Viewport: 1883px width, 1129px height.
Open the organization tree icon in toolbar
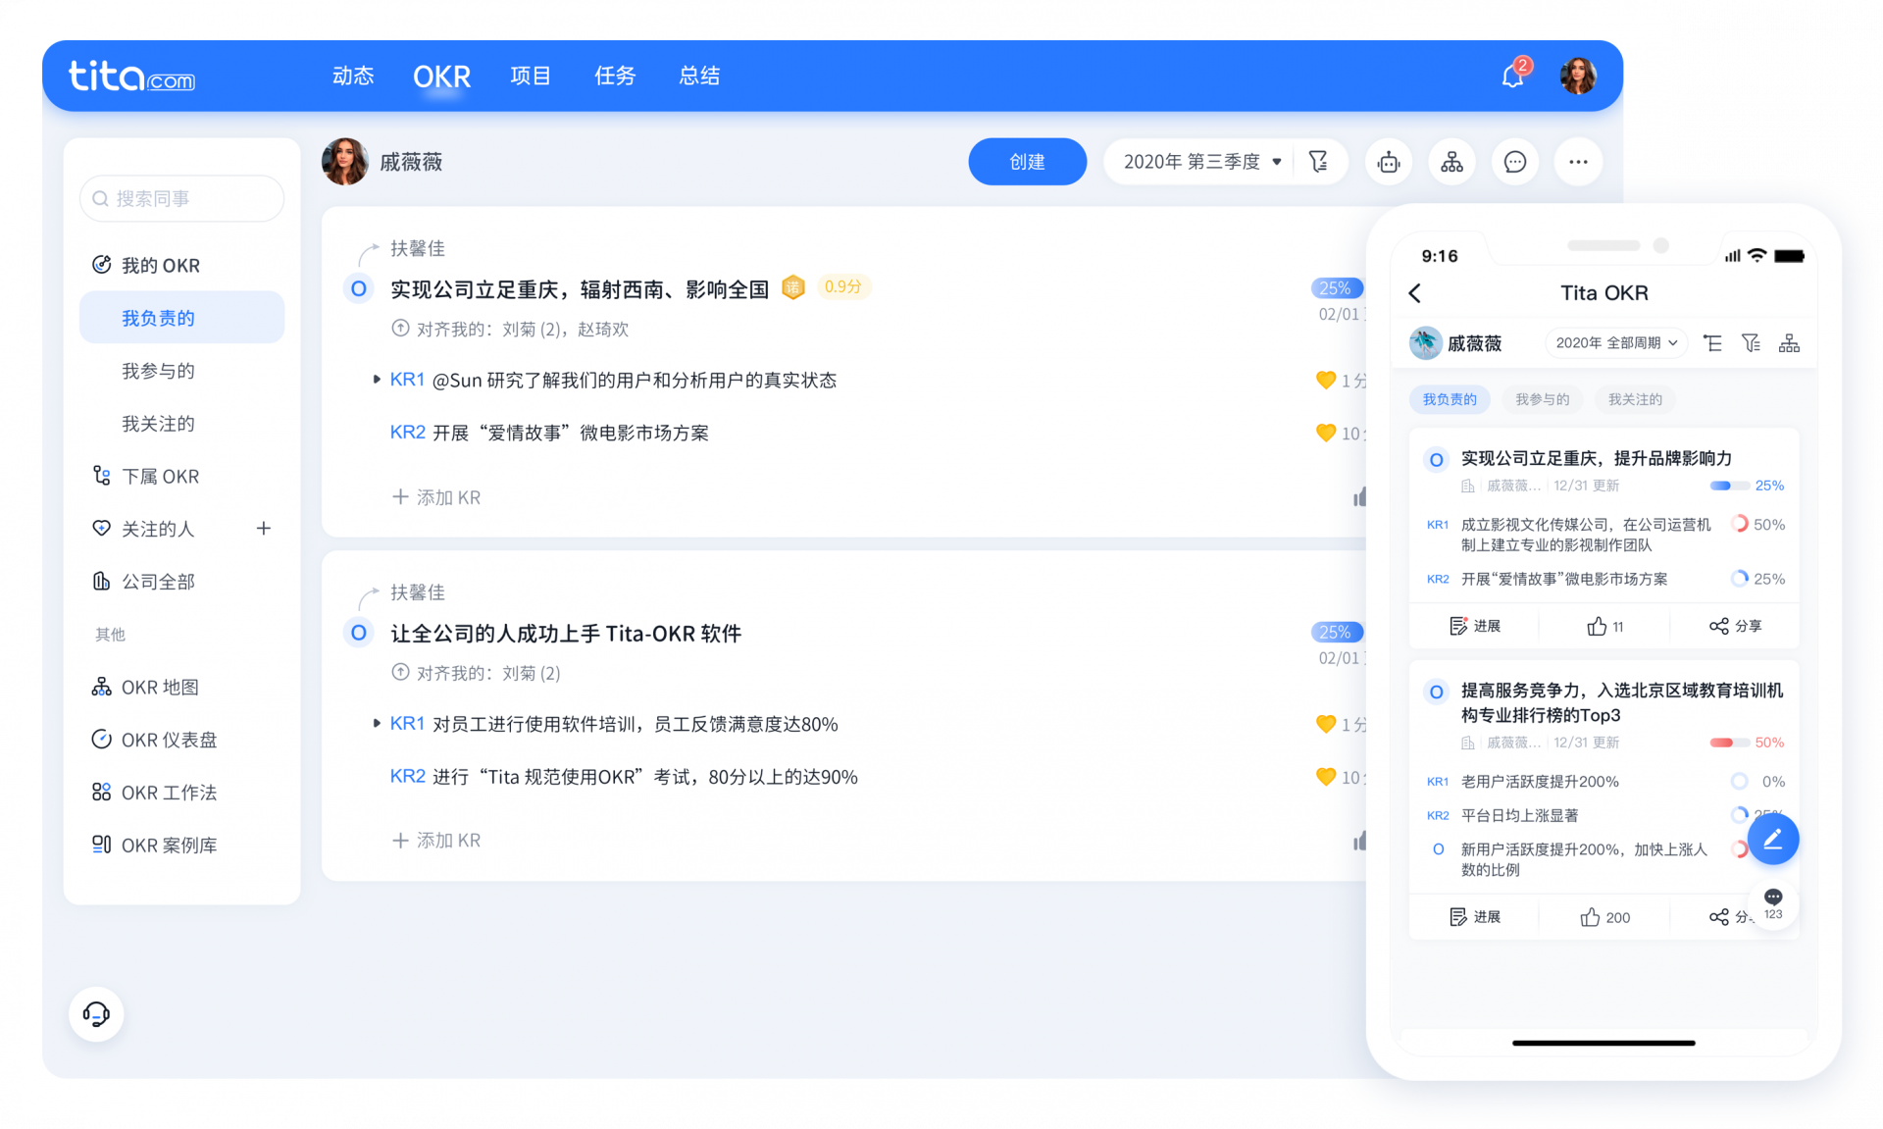point(1451,162)
